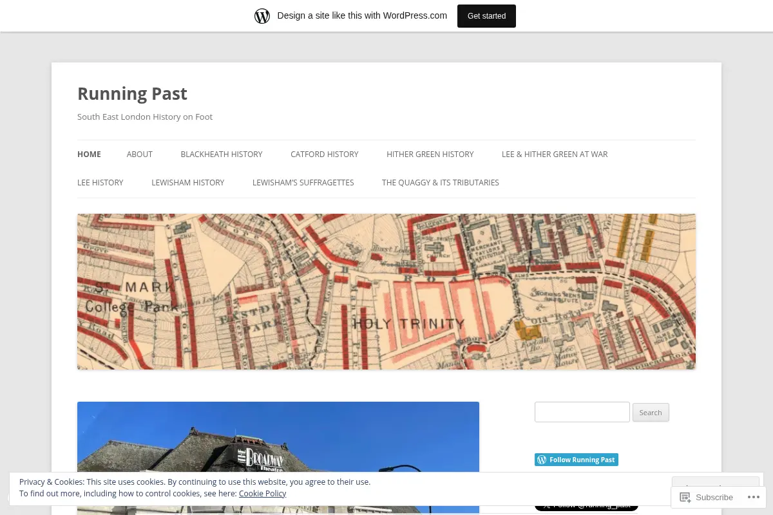Click the WordPress logo icon in top banner
This screenshot has height=515, width=773.
tap(262, 16)
